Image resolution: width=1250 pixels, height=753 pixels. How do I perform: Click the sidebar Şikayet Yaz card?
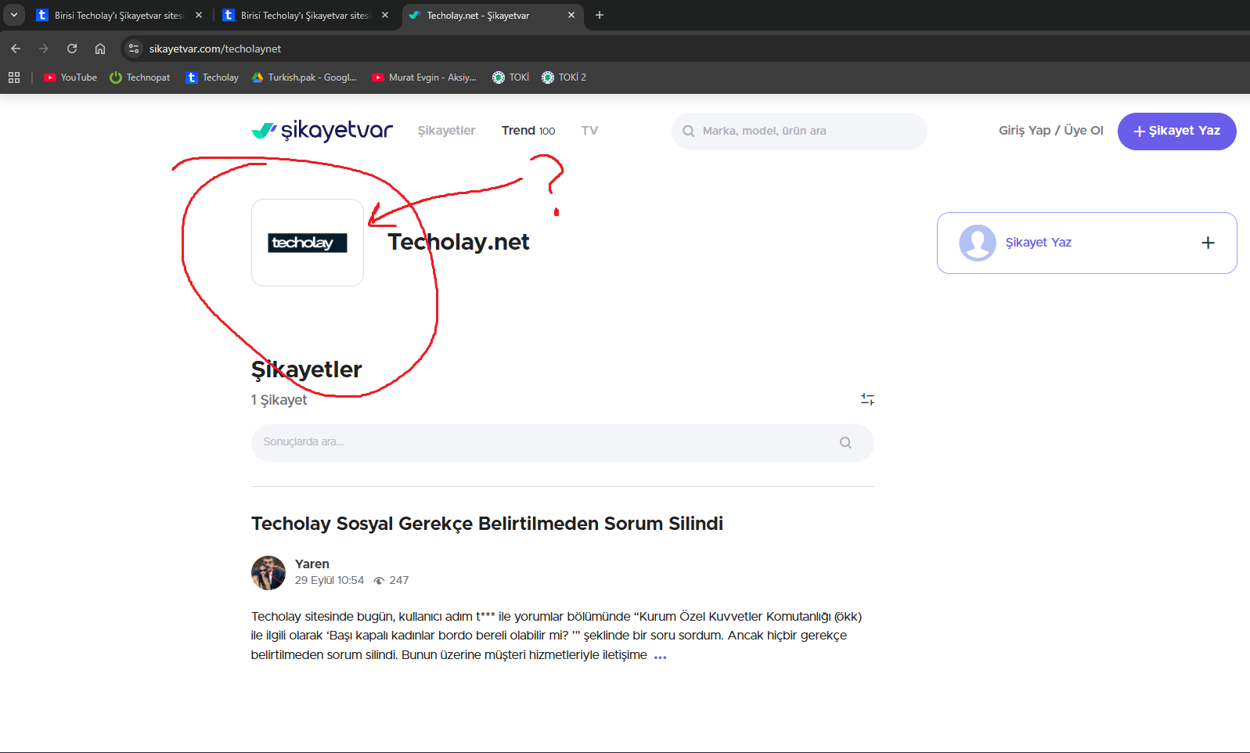tap(1087, 243)
